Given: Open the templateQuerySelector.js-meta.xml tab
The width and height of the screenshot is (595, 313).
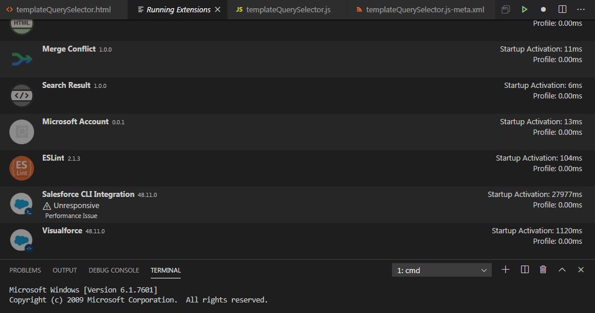Looking at the screenshot, I should [x=421, y=9].
